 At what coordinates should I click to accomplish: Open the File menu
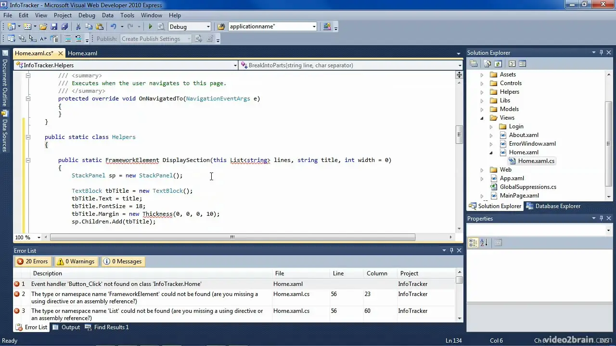tap(8, 15)
